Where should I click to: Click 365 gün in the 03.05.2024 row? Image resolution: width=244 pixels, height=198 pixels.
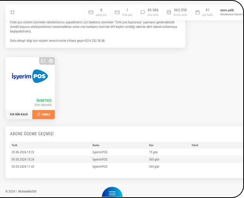154,166
